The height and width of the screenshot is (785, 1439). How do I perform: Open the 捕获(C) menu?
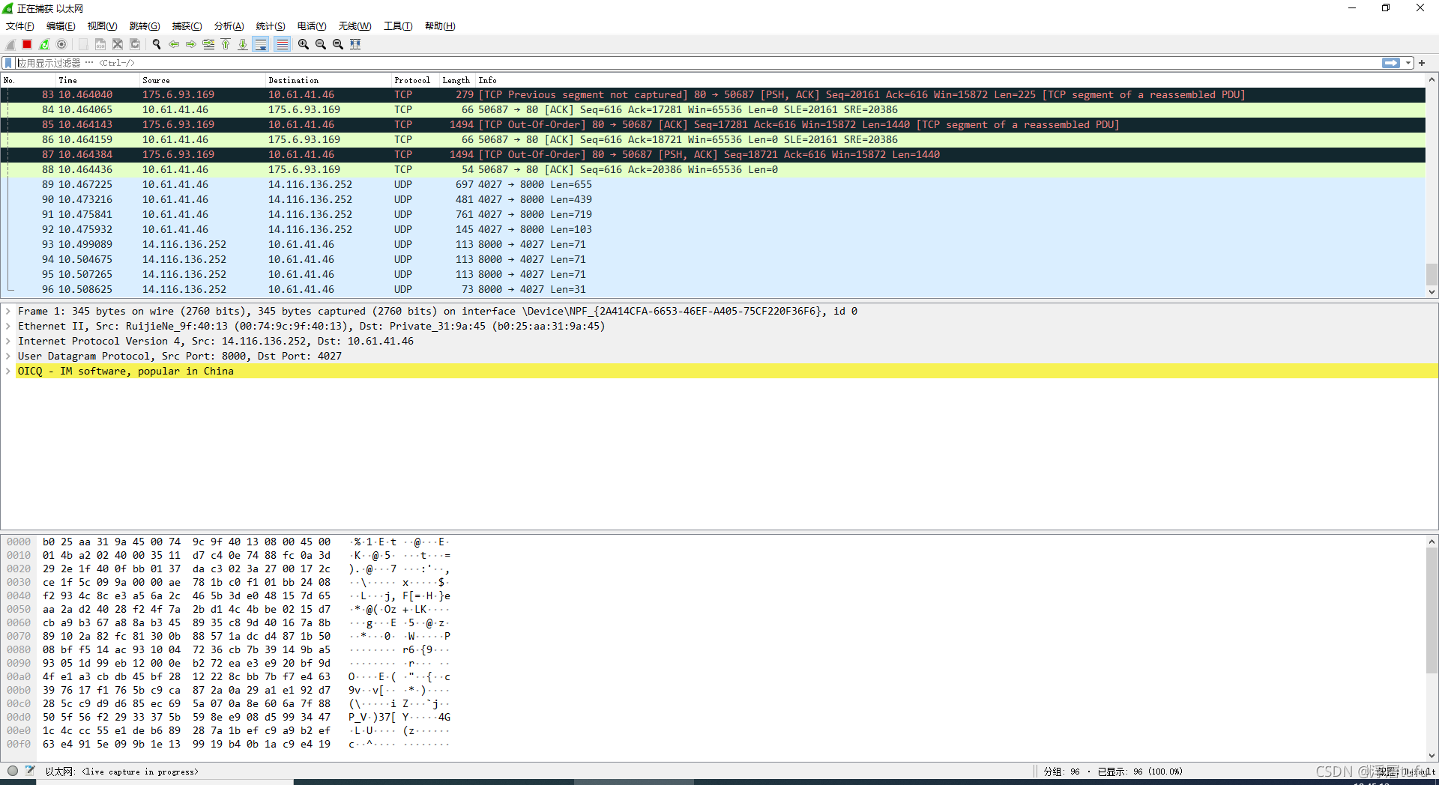coord(187,26)
